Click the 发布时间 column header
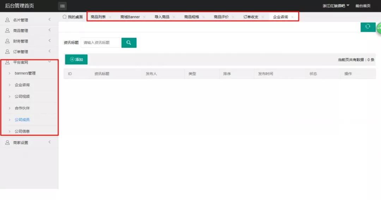Image resolution: width=381 pixels, height=200 pixels. click(266, 74)
